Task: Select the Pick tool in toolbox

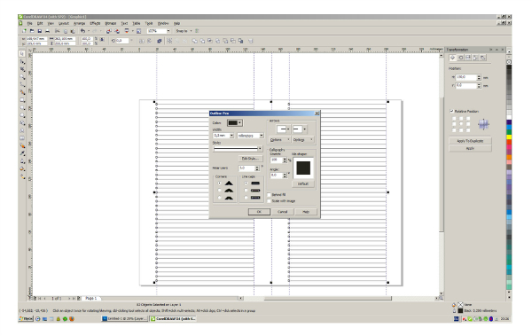Action: tap(22, 53)
